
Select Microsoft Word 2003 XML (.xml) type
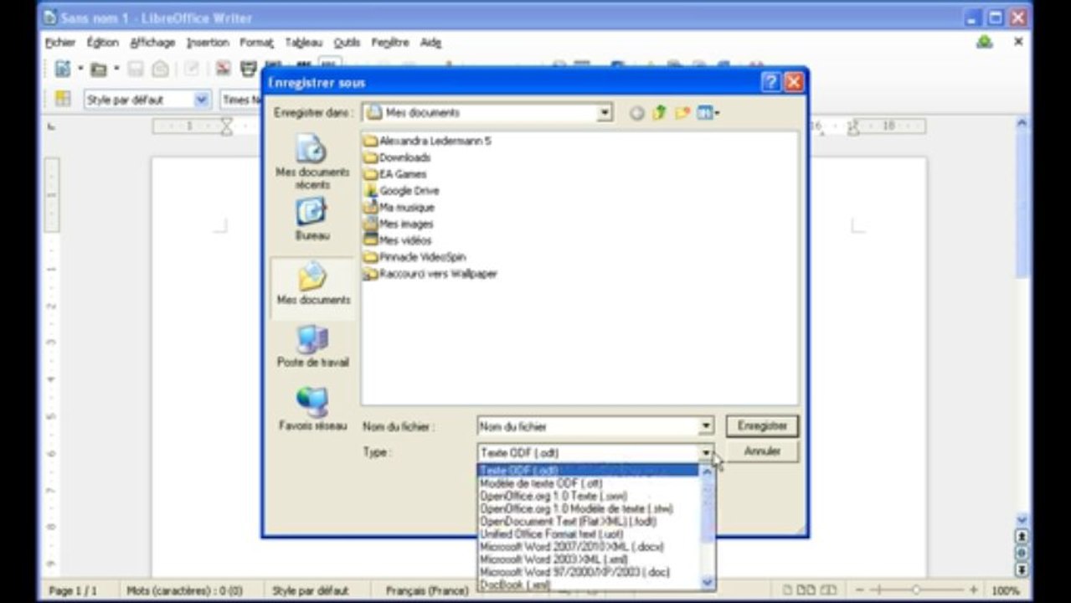coord(589,559)
